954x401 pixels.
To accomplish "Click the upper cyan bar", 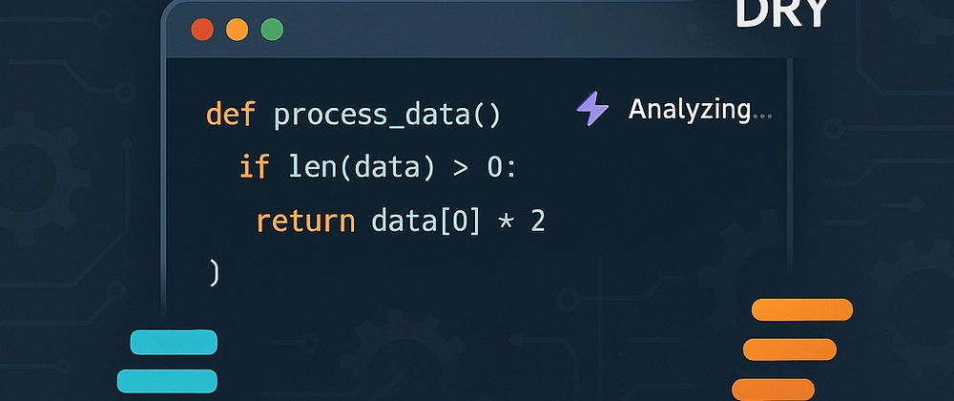I will [x=174, y=342].
